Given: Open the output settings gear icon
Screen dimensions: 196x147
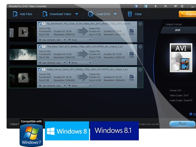Looking at the screenshot, I should coord(191,114).
